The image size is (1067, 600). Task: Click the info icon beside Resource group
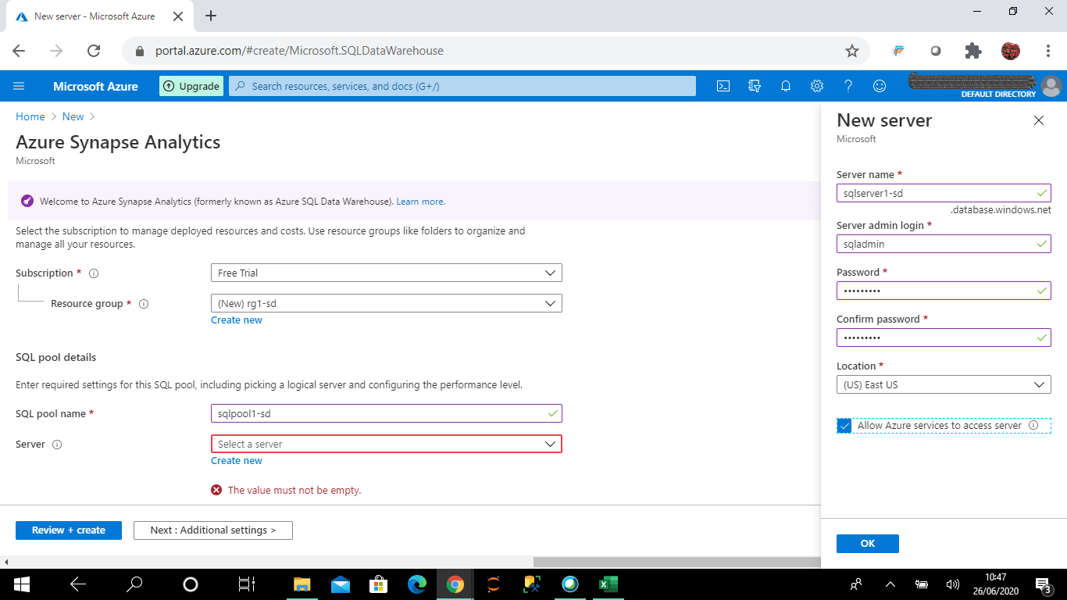144,304
